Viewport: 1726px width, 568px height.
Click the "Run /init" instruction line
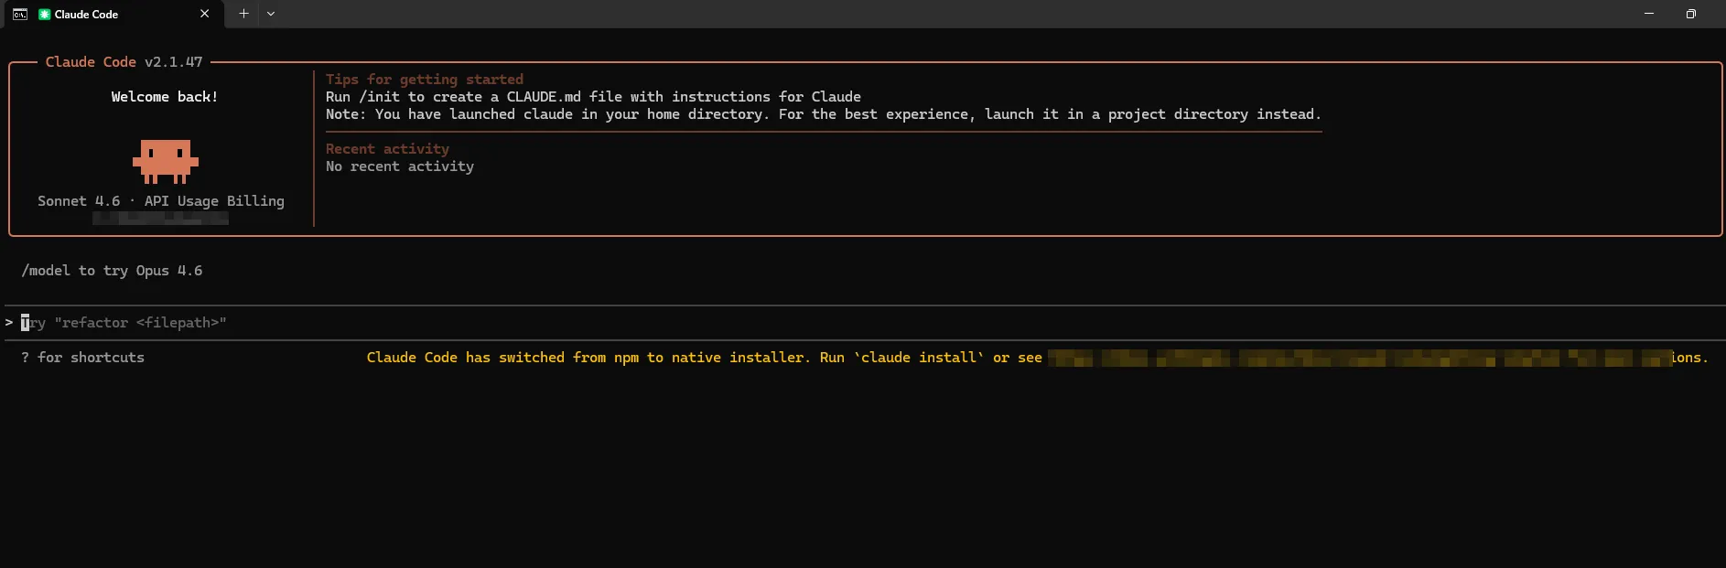593,97
